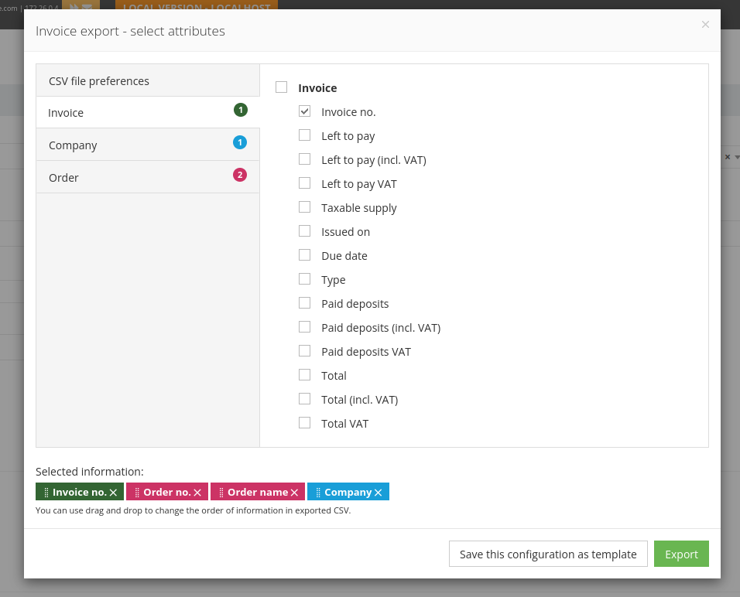Click the LOCAL VERSION - LOCALHOST banner
740x597 pixels.
(196, 6)
